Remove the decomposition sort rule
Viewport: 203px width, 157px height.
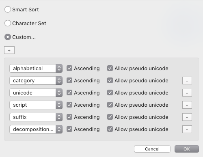187,129
